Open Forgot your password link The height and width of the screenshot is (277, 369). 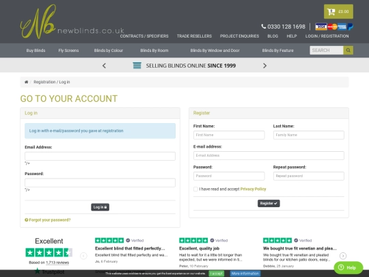point(48,220)
